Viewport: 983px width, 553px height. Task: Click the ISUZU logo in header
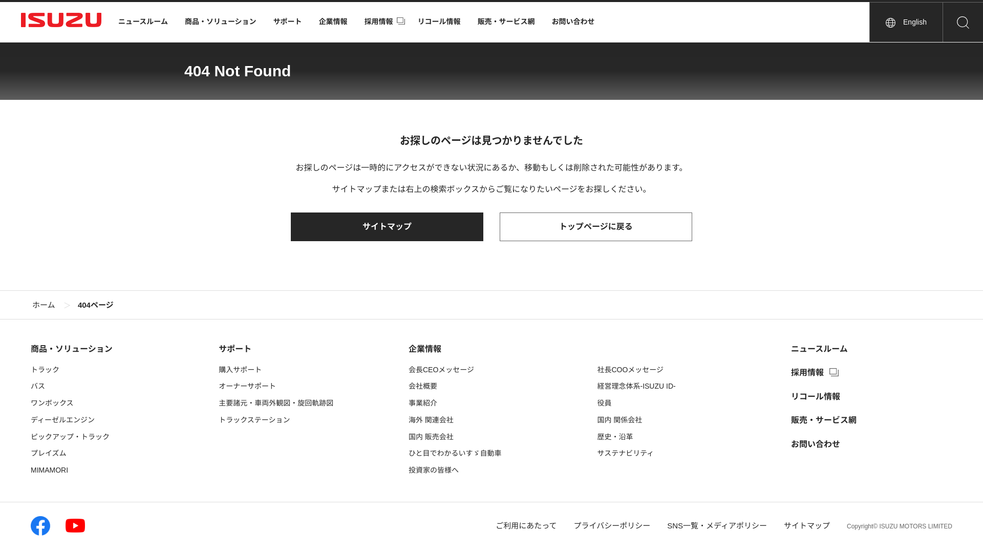coord(61,20)
